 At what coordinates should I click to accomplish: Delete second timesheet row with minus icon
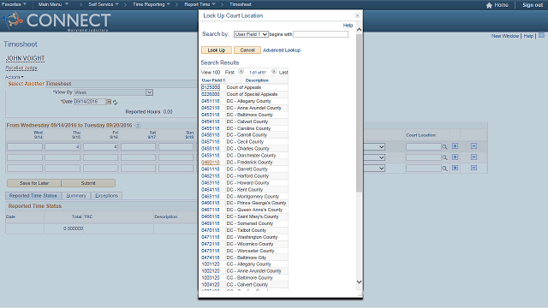474,157
